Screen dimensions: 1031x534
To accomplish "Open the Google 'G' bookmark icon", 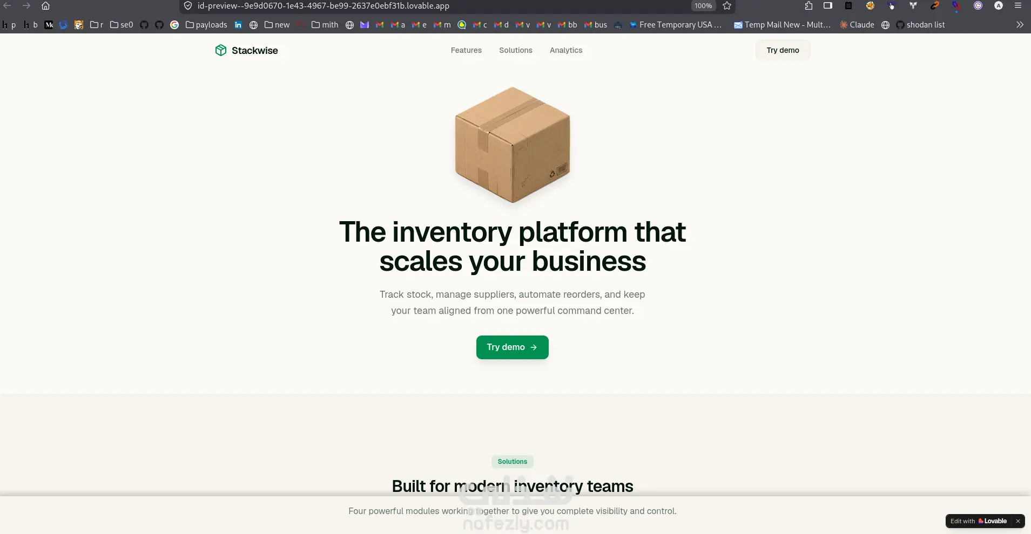I will click(174, 25).
